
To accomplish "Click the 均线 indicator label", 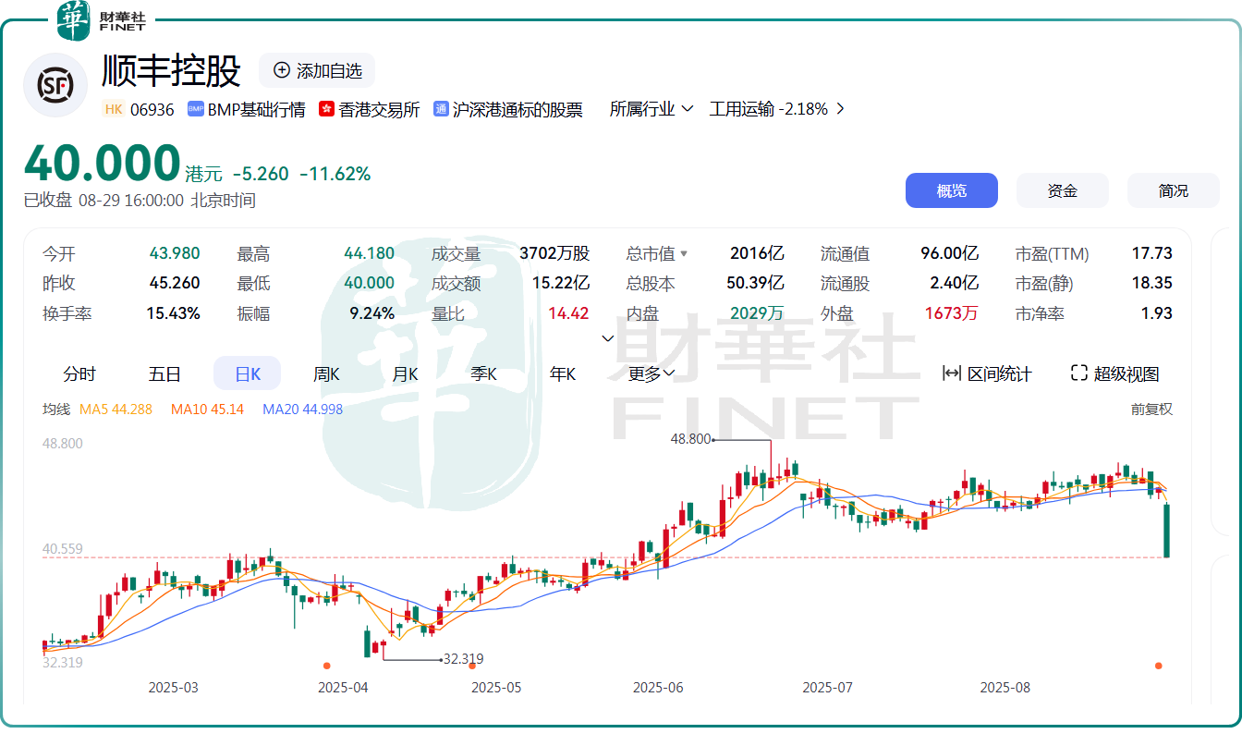I will click(55, 409).
